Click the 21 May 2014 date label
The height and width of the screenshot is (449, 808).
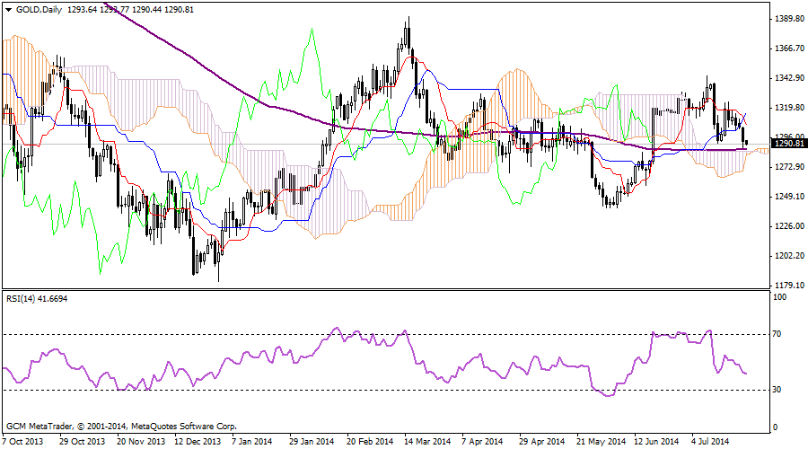601,442
